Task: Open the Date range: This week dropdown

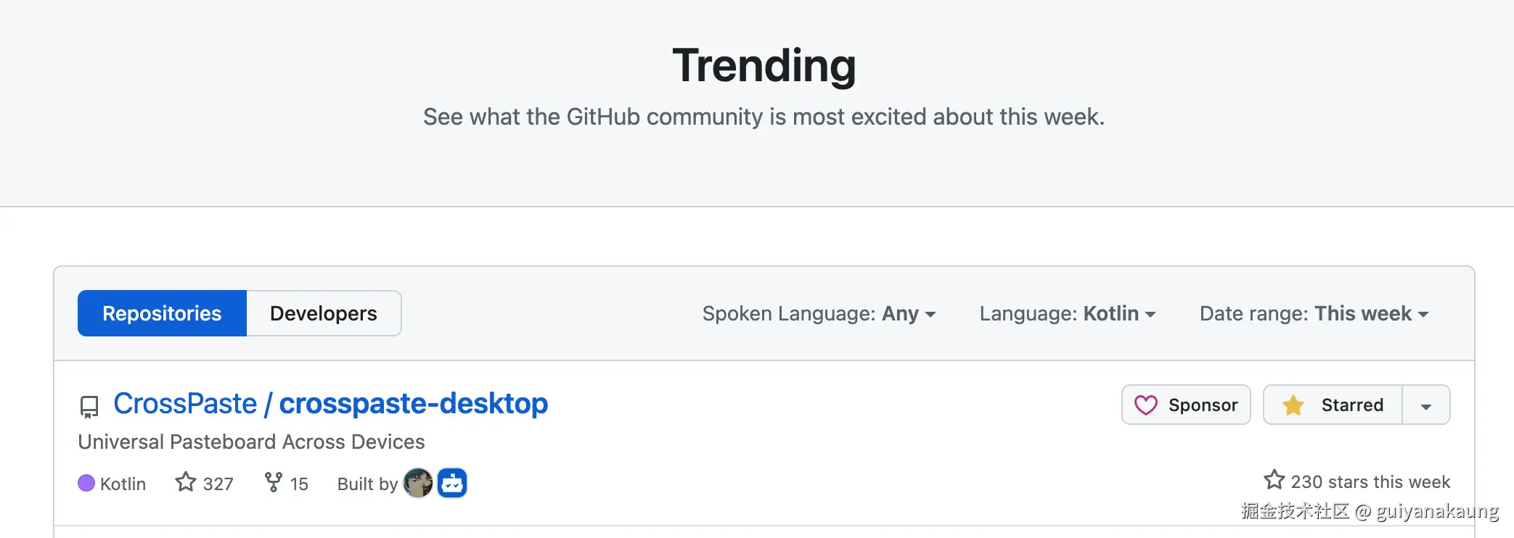Action: tap(1314, 313)
